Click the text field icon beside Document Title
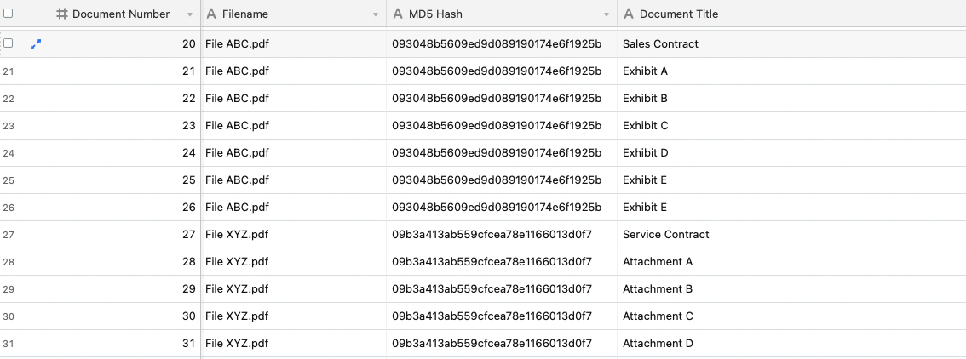This screenshot has width=966, height=359. click(629, 14)
